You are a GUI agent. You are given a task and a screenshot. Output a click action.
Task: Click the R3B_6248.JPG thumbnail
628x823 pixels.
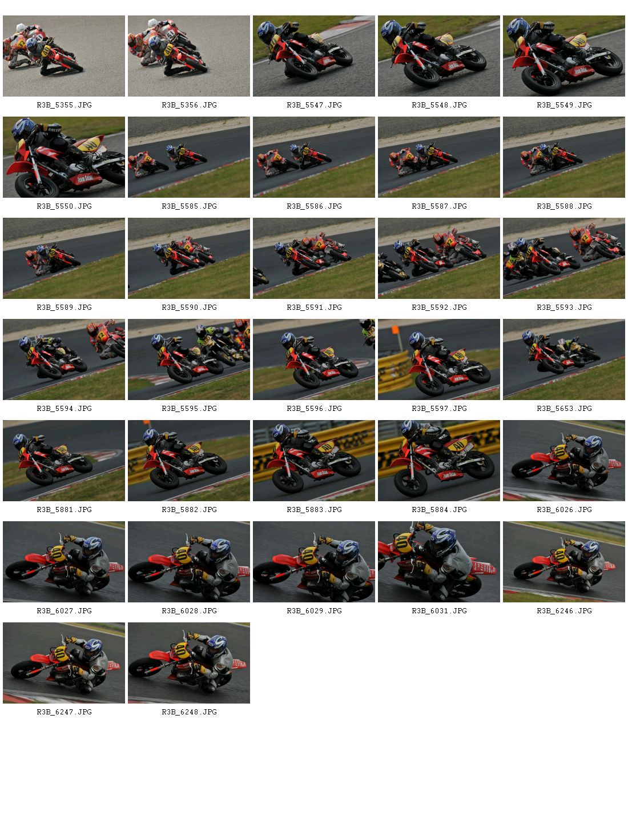[x=189, y=663]
